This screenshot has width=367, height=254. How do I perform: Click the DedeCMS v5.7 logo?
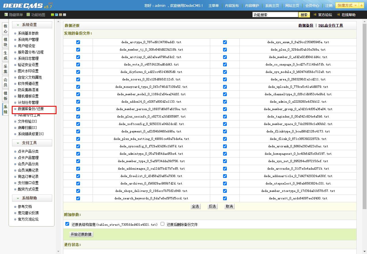28,5
